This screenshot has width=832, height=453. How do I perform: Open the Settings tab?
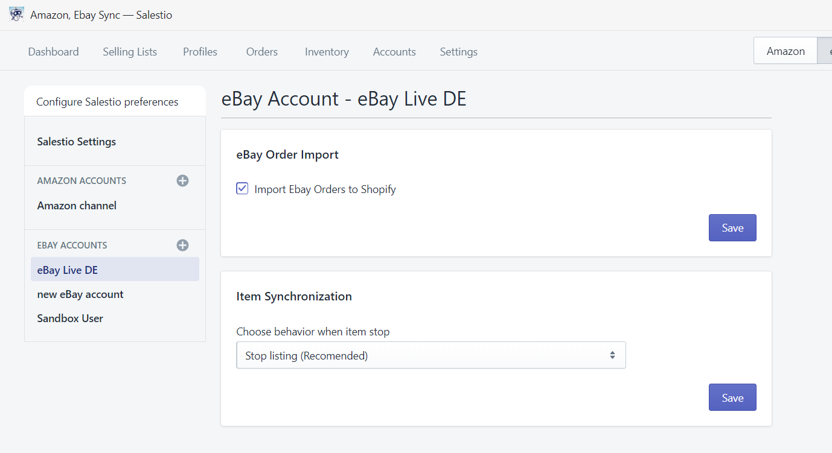tap(459, 52)
